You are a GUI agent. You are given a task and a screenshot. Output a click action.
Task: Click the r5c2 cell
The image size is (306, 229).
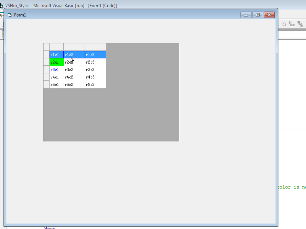pyautogui.click(x=74, y=84)
